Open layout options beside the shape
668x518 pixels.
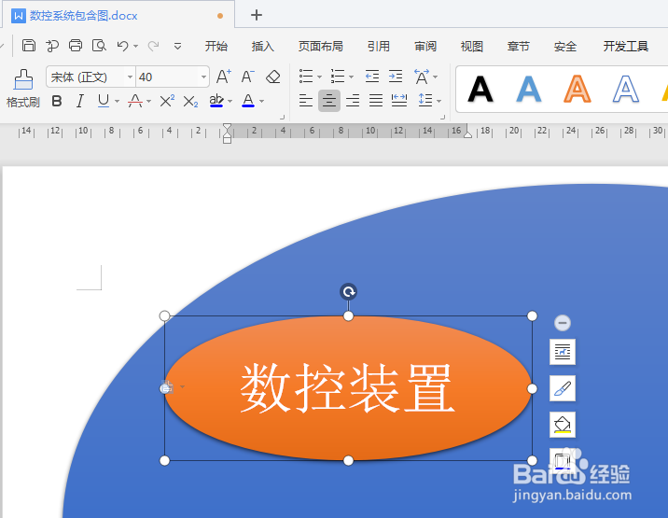point(563,352)
